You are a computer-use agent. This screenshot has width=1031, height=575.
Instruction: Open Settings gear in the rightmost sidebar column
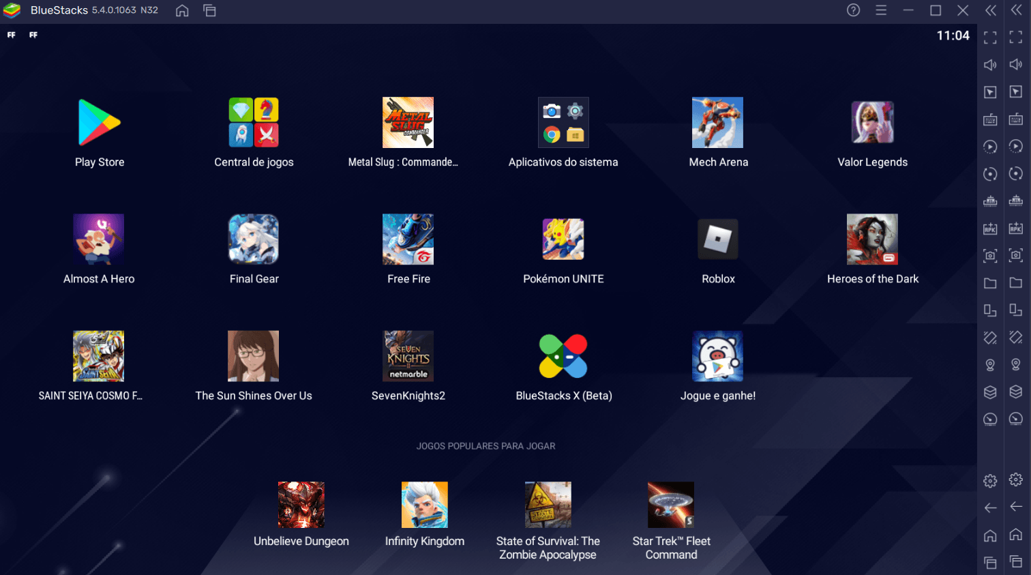pos(1016,480)
